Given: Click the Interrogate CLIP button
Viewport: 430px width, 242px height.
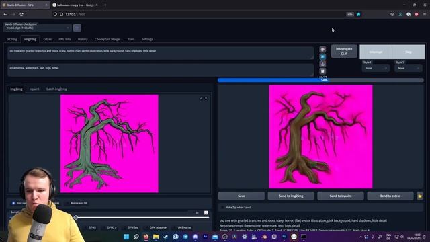Looking at the screenshot, I should tap(344, 51).
